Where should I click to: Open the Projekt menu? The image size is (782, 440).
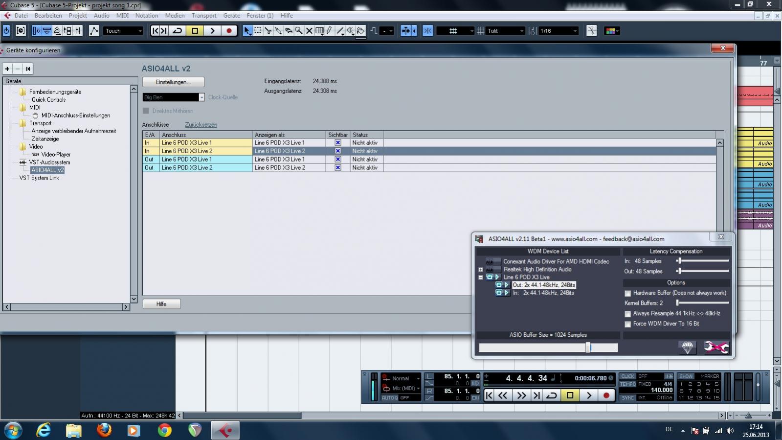point(78,16)
